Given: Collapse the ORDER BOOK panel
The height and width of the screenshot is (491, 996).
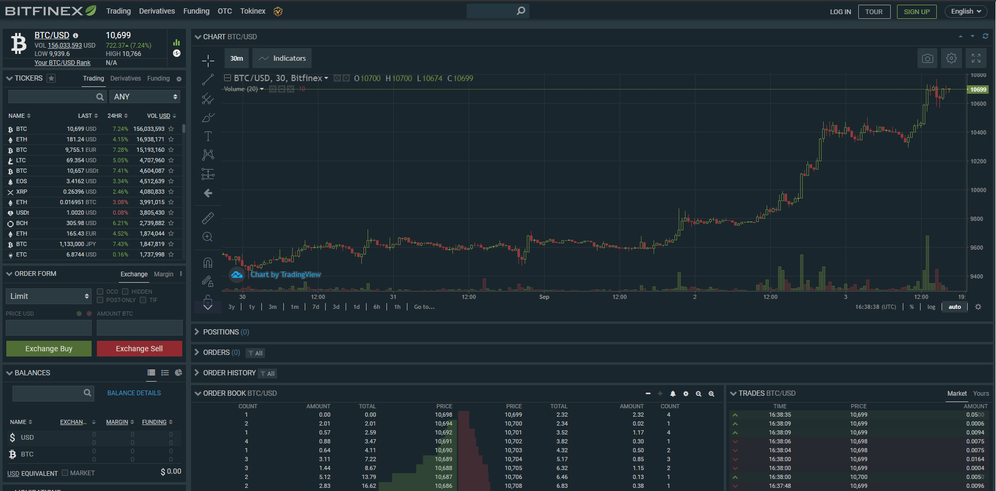Looking at the screenshot, I should (198, 393).
